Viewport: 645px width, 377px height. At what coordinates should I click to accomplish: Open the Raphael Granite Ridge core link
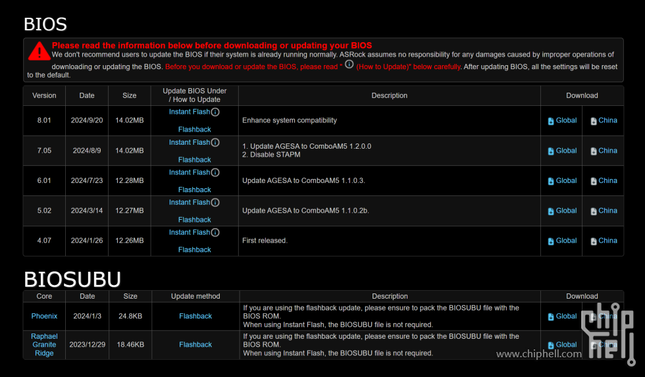pos(45,345)
